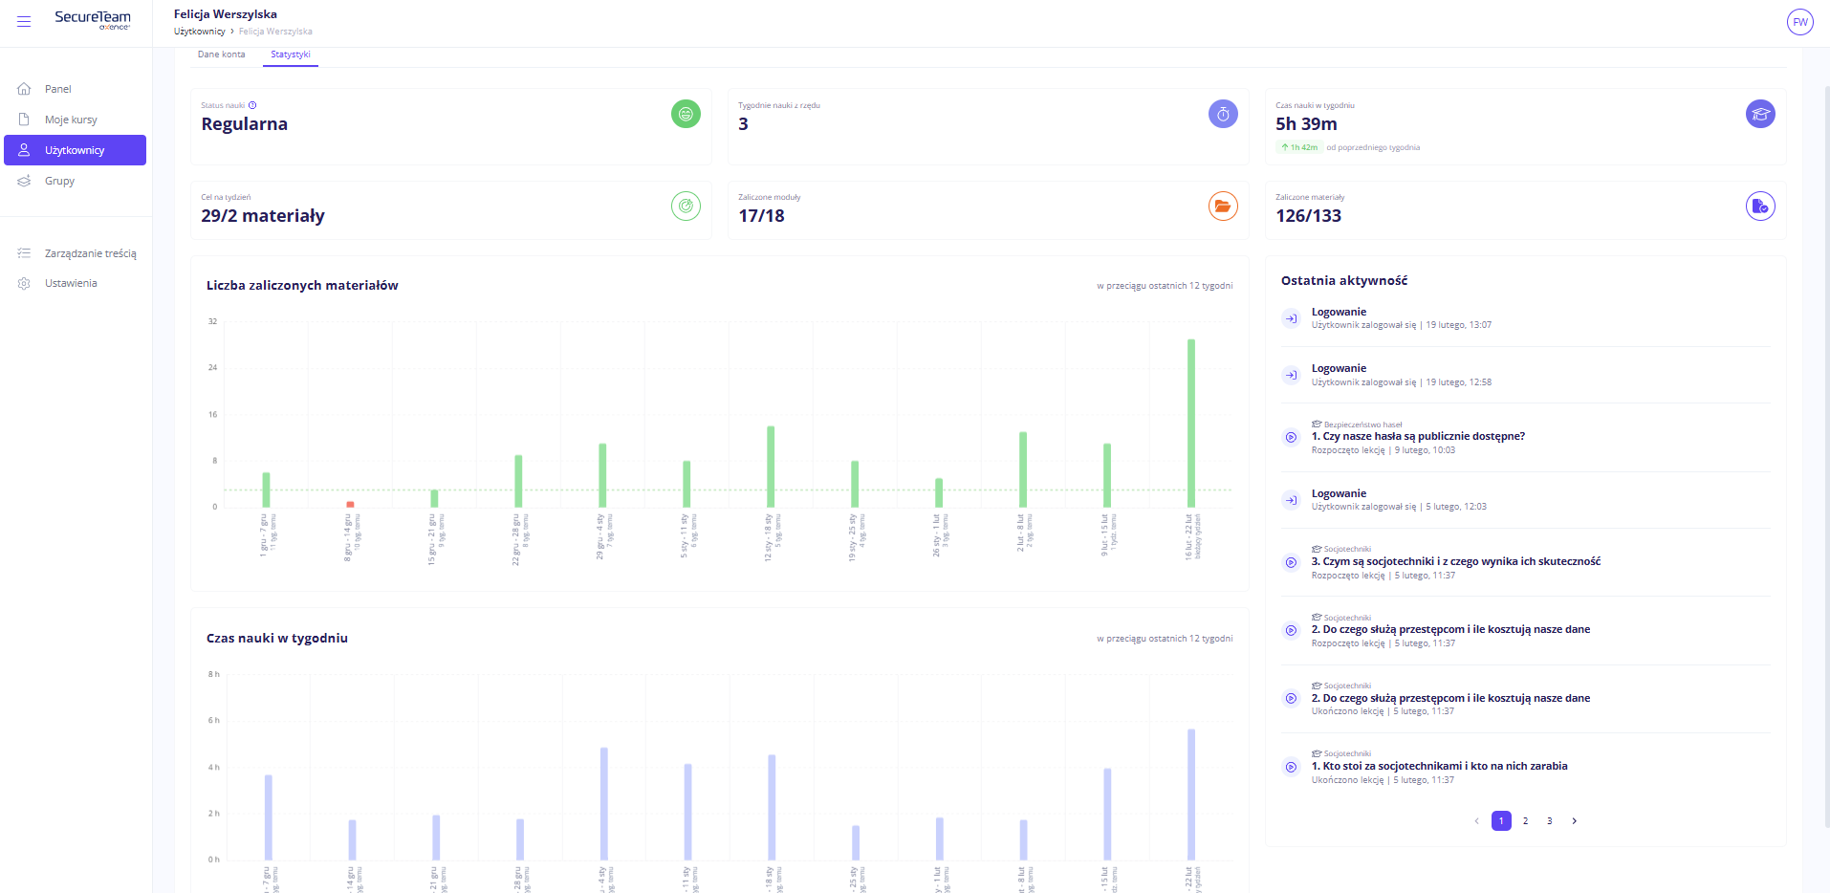Image resolution: width=1830 pixels, height=893 pixels.
Task: Click the orange folder modules icon
Action: (x=1223, y=206)
